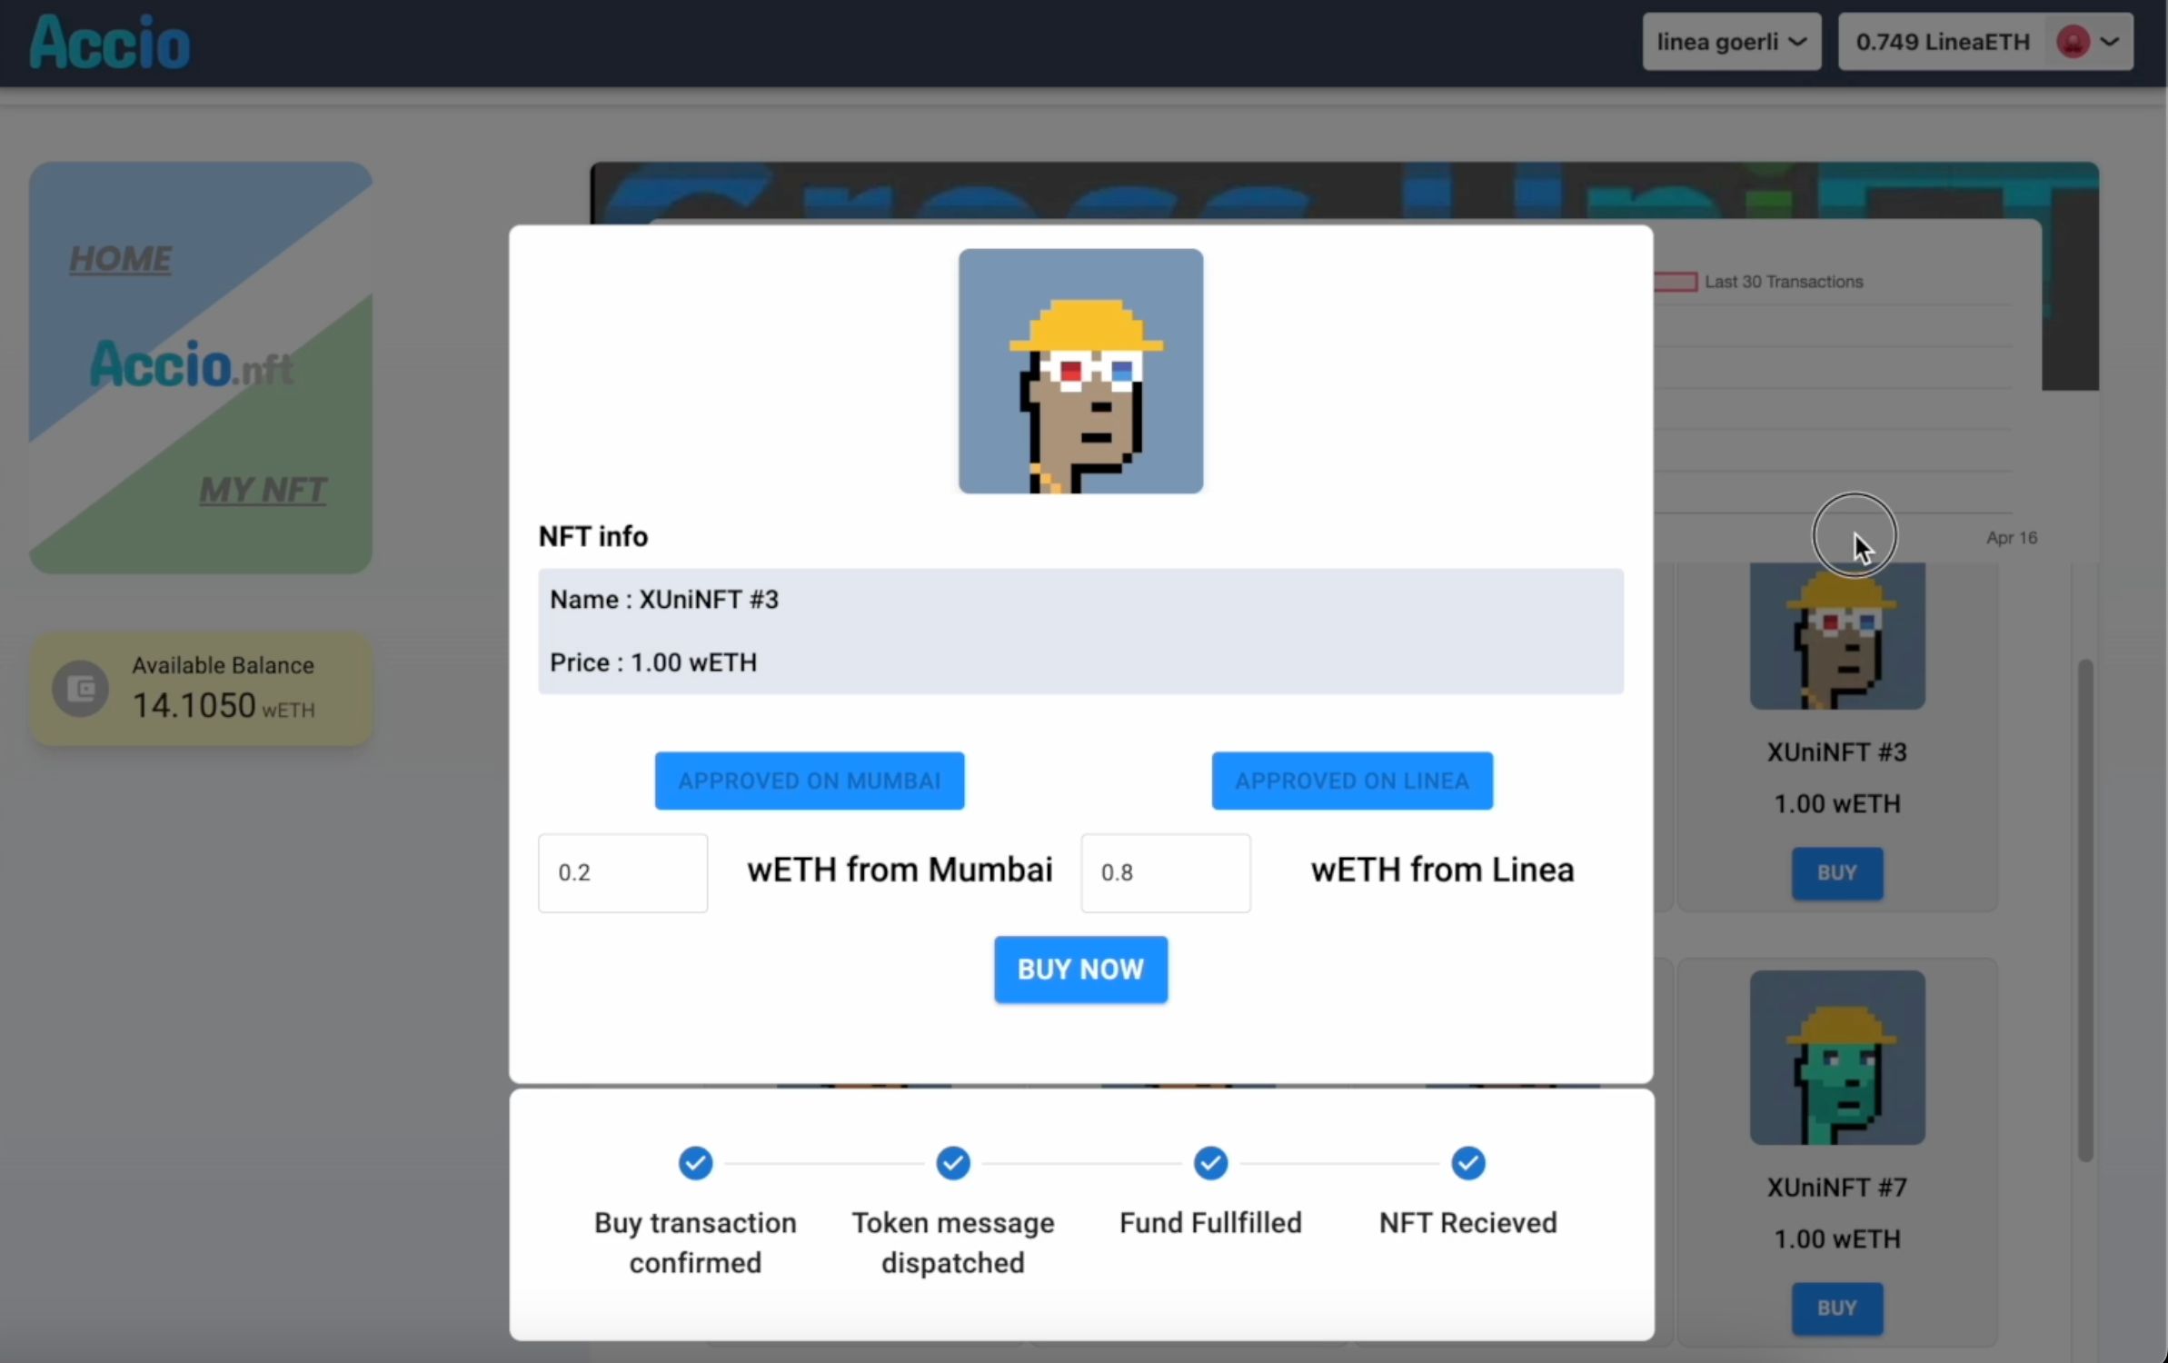Focus the wETH from Mumbai amount field
Screen dimensions: 2168x1363
pyautogui.click(x=622, y=873)
